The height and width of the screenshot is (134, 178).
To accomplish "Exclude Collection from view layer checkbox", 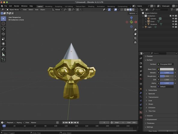I will coord(170,16).
